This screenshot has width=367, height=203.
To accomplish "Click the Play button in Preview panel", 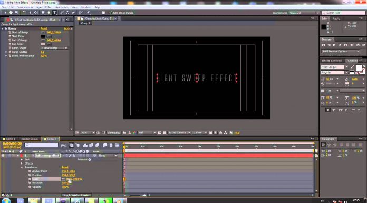I will [334, 45].
